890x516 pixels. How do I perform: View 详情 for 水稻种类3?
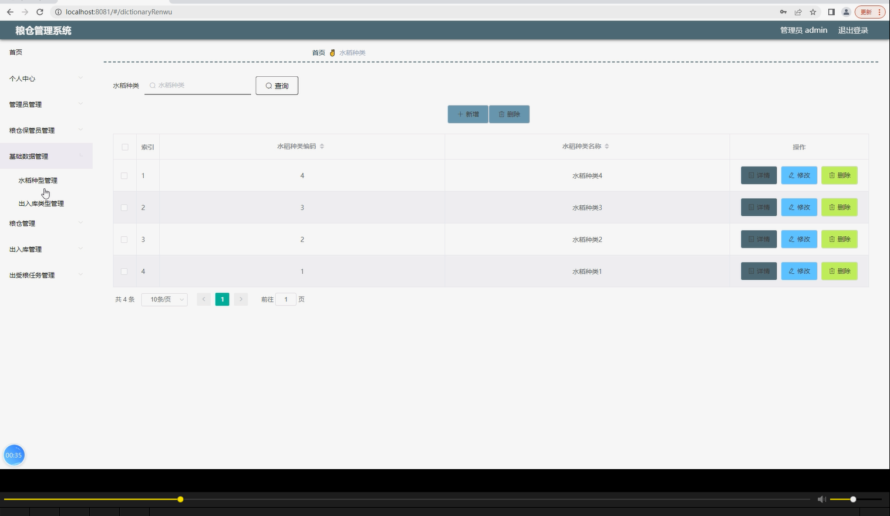759,207
